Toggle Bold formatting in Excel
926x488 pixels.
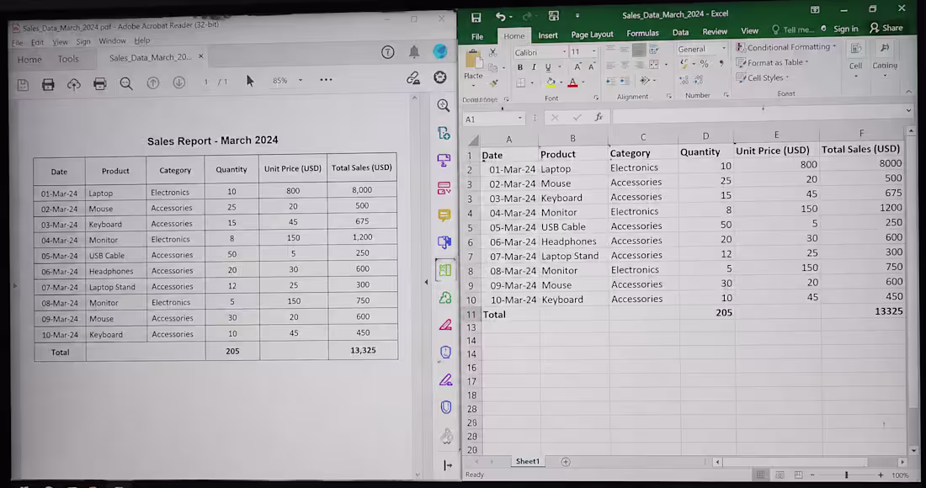pyautogui.click(x=519, y=66)
